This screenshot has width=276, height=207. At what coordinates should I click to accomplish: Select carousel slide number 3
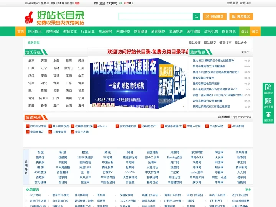(103, 105)
